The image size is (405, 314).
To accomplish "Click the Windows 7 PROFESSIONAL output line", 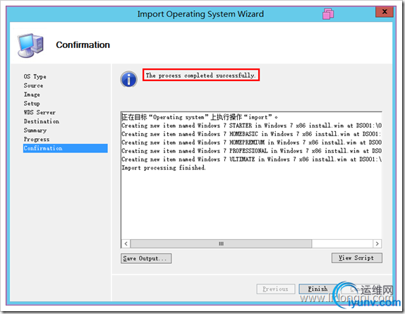I will (251, 151).
